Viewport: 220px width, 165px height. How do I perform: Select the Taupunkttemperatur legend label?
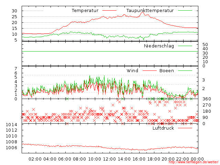pyautogui.click(x=150, y=11)
